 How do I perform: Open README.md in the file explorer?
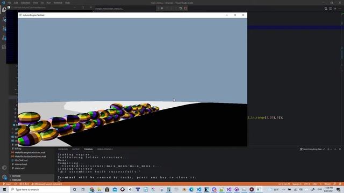coord(21,160)
